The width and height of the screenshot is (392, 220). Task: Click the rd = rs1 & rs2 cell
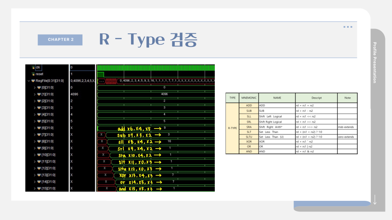click(x=316, y=152)
